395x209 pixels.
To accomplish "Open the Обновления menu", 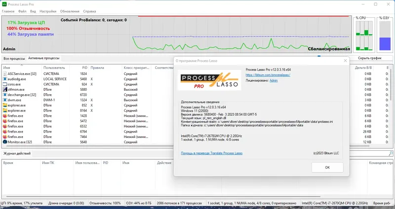I will click(70, 11).
